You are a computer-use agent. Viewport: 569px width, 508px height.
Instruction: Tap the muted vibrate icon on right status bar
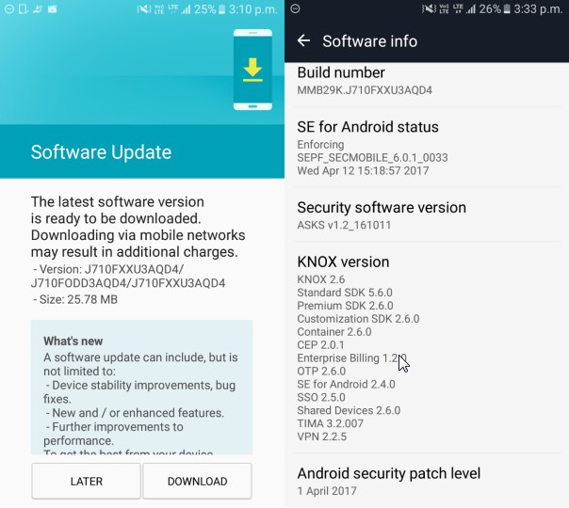pyautogui.click(x=429, y=8)
